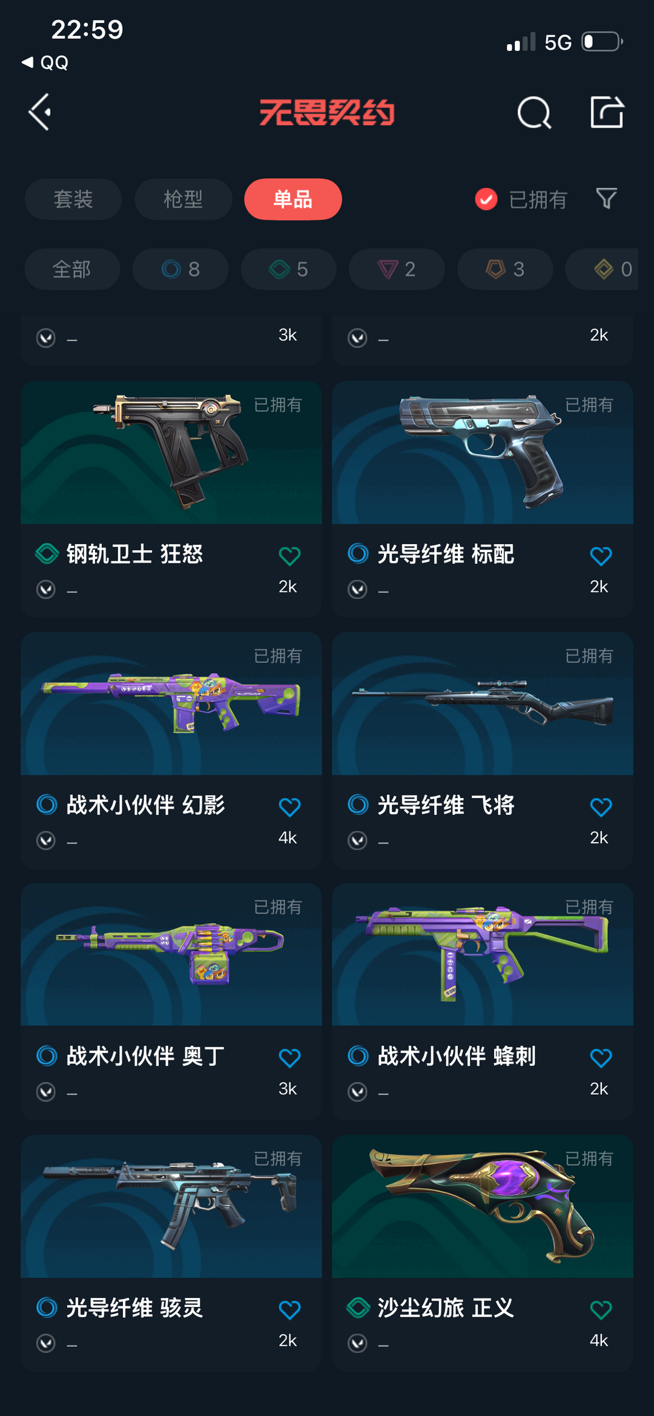The image size is (654, 1416).
Task: Open the share icon at top right
Action: click(607, 112)
